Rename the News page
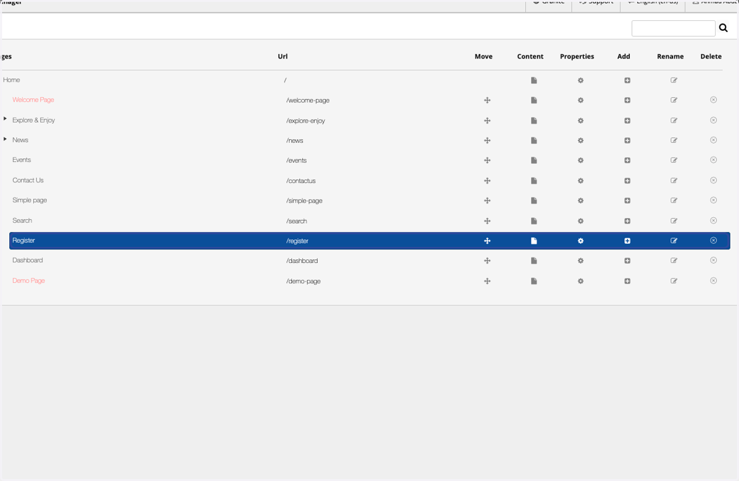Image resolution: width=739 pixels, height=481 pixels. click(674, 140)
